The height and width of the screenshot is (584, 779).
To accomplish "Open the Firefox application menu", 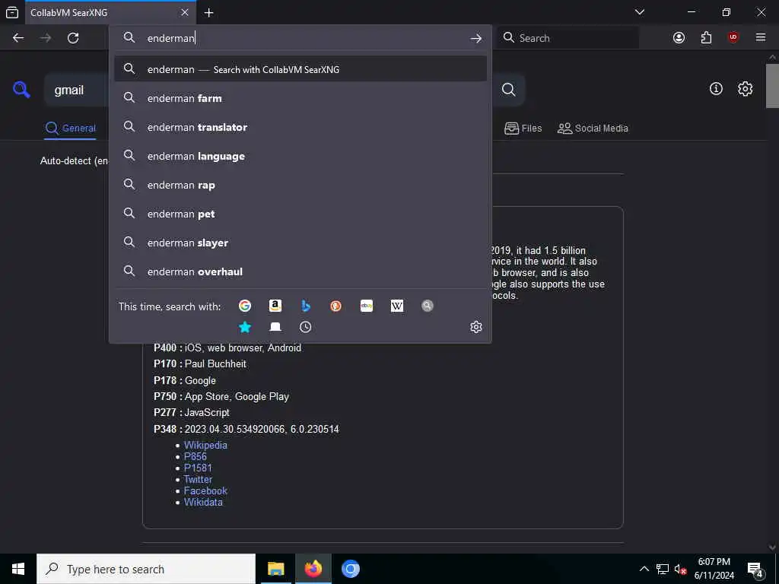I will pos(761,37).
